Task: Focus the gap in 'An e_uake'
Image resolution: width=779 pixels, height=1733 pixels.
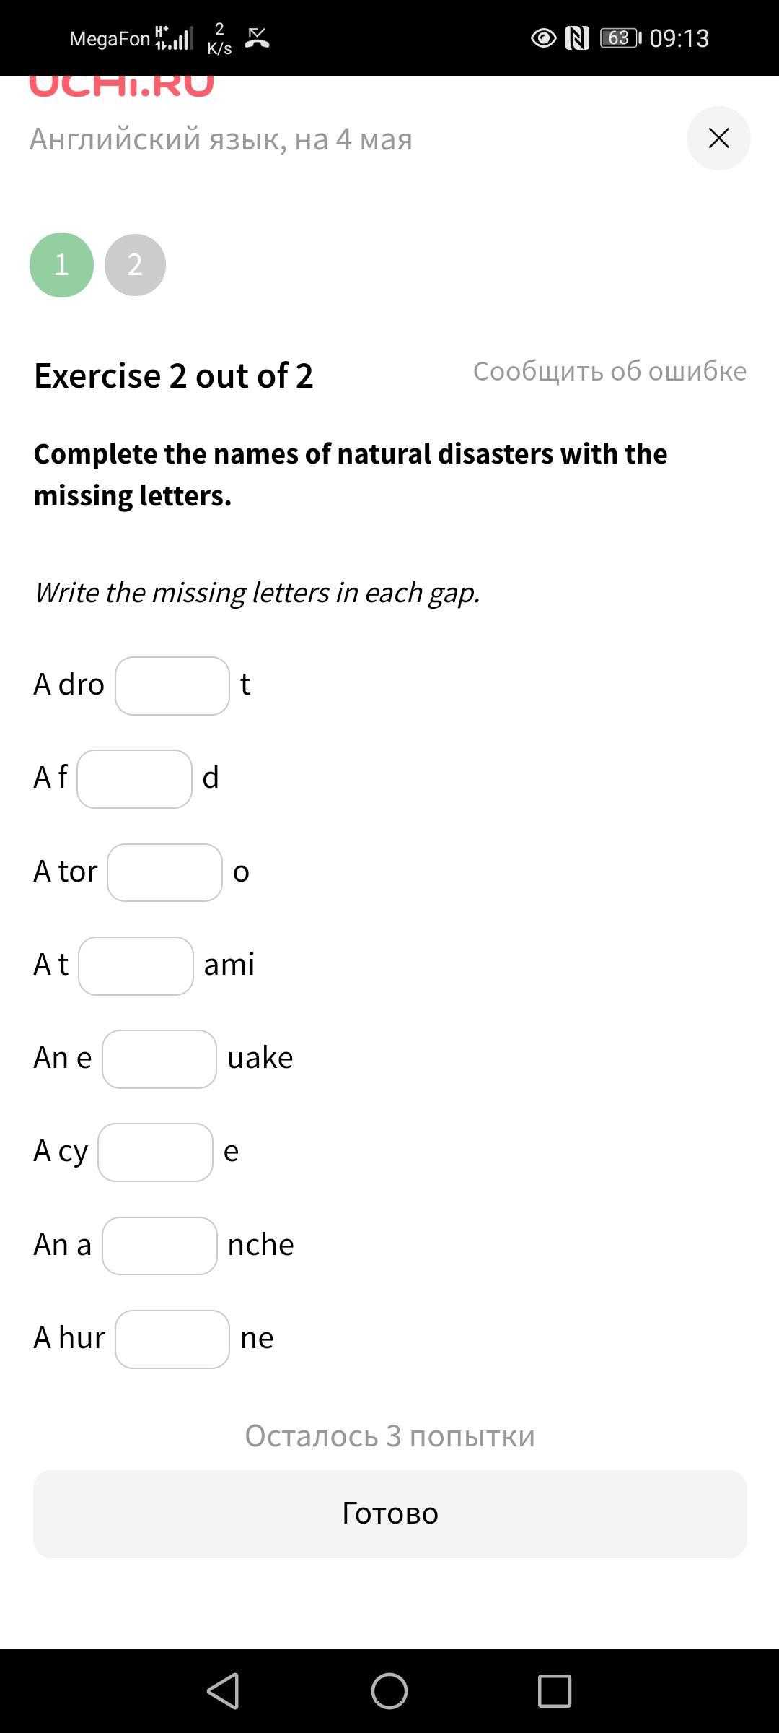Action: (159, 1059)
